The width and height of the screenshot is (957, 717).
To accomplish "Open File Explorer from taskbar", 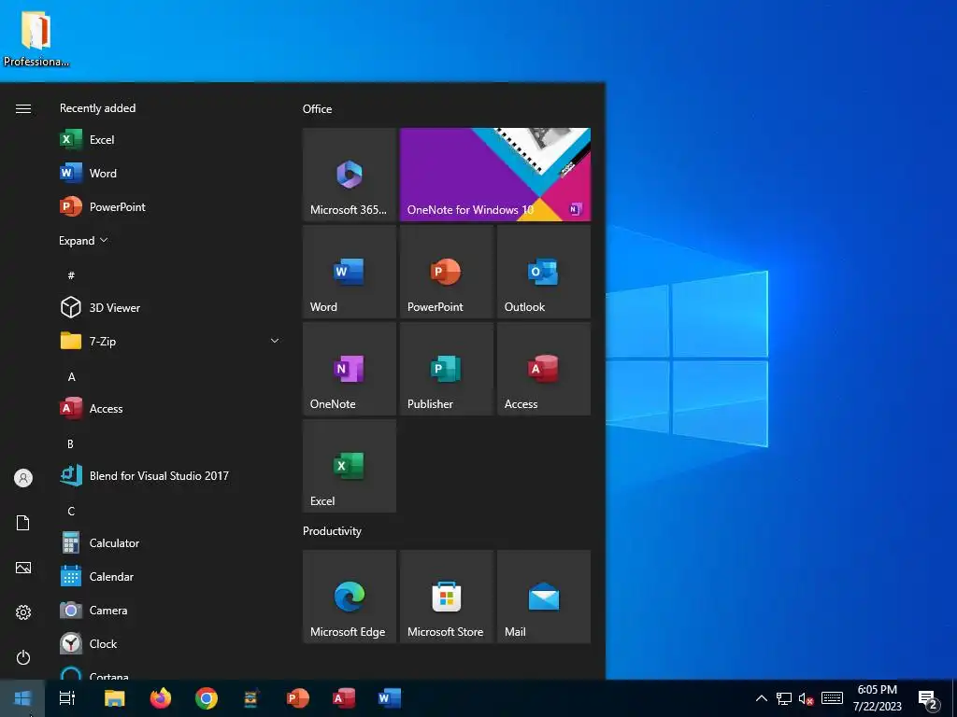I will pos(115,698).
